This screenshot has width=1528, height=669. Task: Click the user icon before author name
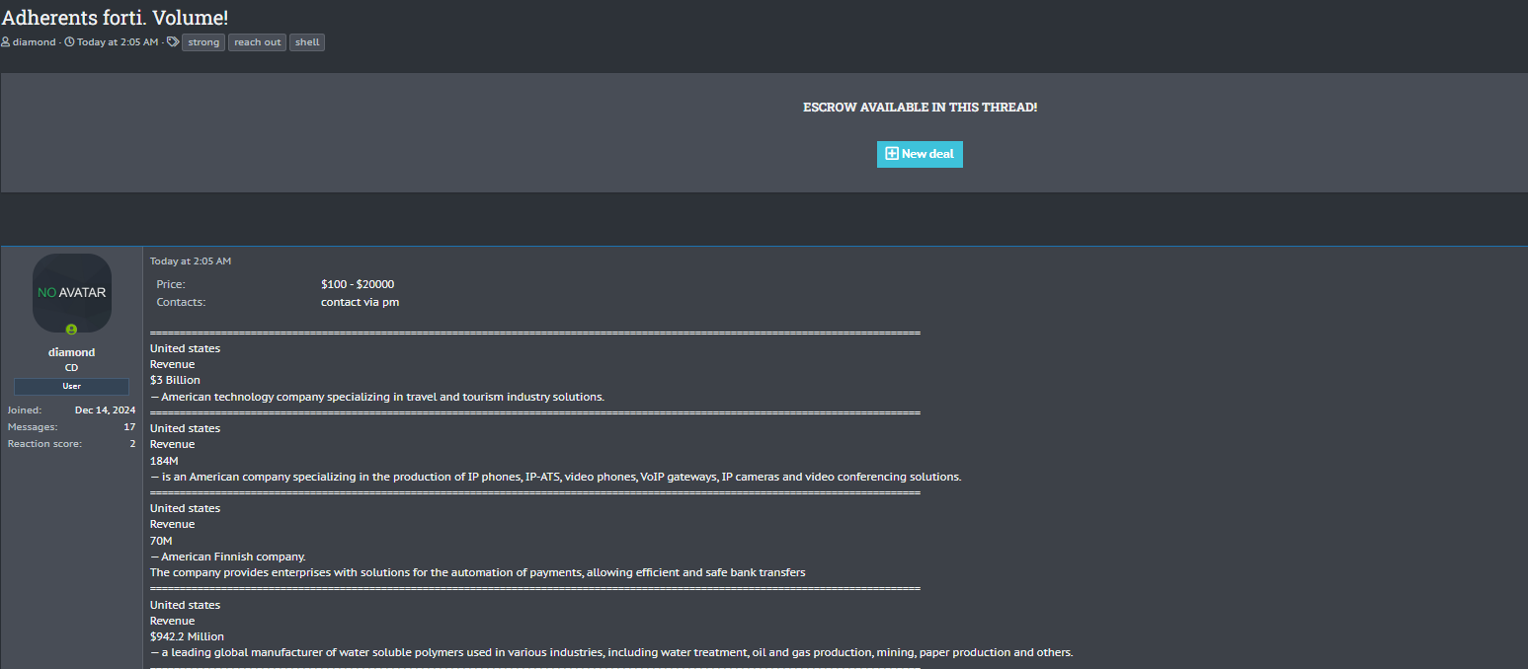6,42
